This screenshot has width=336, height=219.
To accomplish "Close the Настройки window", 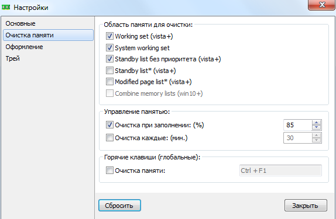I will point(321,5).
